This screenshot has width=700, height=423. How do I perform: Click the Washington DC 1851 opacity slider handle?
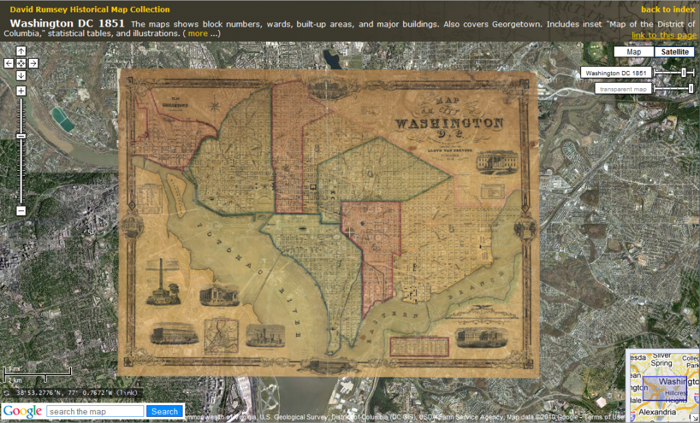(684, 72)
